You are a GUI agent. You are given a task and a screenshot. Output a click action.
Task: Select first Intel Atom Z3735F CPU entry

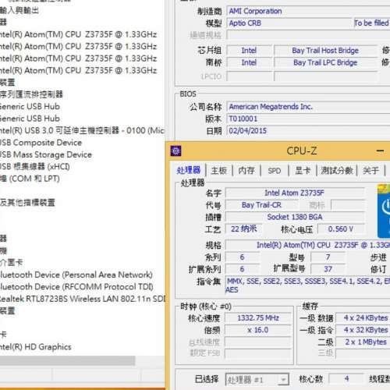[78, 34]
